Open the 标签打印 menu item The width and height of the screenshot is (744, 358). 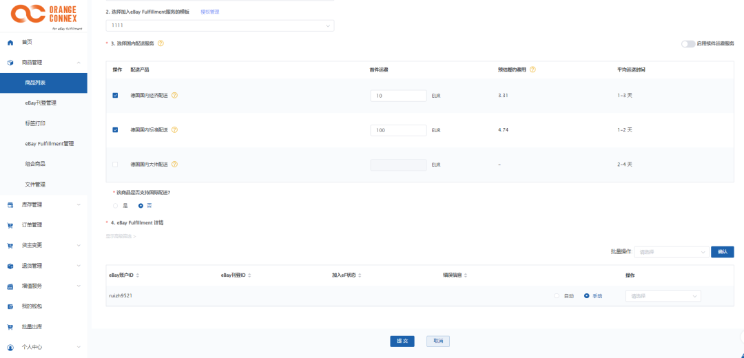click(43, 123)
